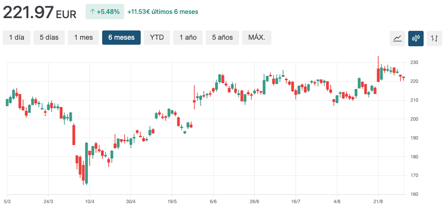Click the 230 price axis label
This screenshot has width=446, height=207.
click(x=414, y=62)
